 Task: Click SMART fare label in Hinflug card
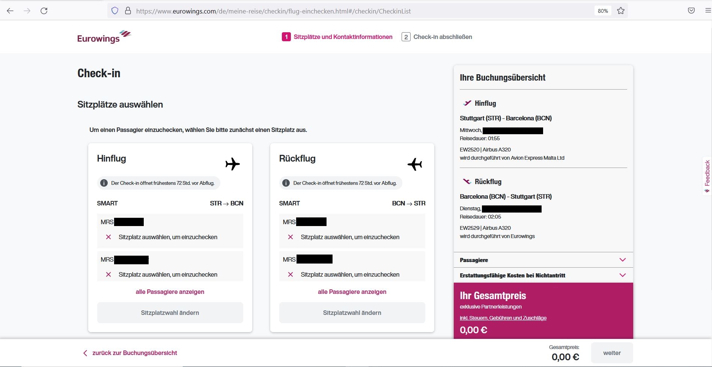pos(107,203)
